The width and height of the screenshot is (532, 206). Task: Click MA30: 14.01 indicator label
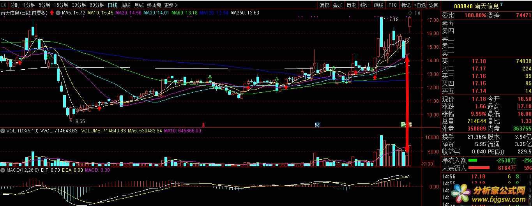156,13
